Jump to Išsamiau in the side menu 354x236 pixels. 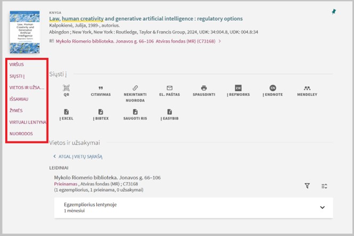(x=19, y=99)
